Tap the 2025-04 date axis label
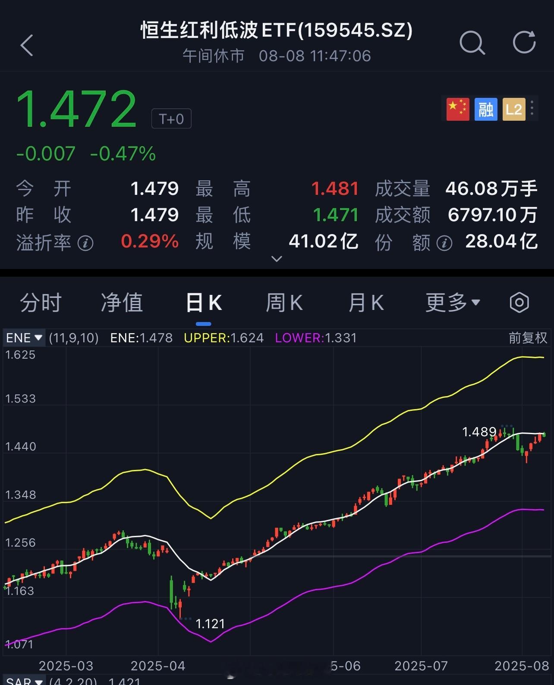Screen dimensions: 554x685 tap(158, 666)
